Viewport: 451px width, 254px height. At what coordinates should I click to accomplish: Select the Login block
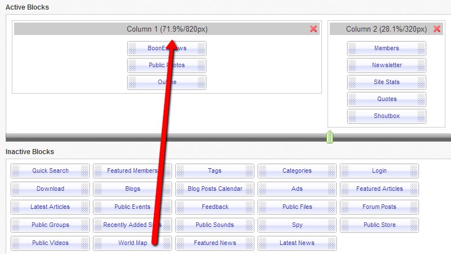pos(379,171)
